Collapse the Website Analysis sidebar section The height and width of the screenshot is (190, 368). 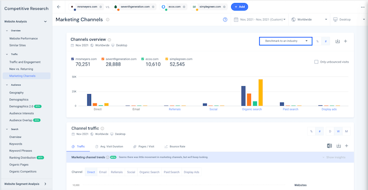[x=45, y=21]
